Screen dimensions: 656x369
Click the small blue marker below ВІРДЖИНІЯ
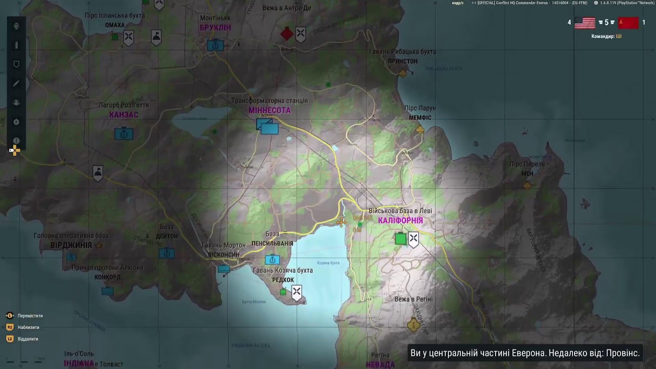(71, 257)
